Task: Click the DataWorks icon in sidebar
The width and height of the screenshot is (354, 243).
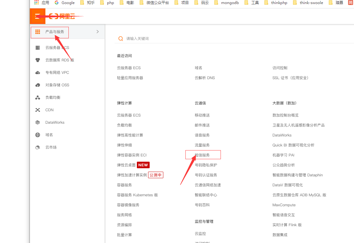Action: tap(38, 122)
